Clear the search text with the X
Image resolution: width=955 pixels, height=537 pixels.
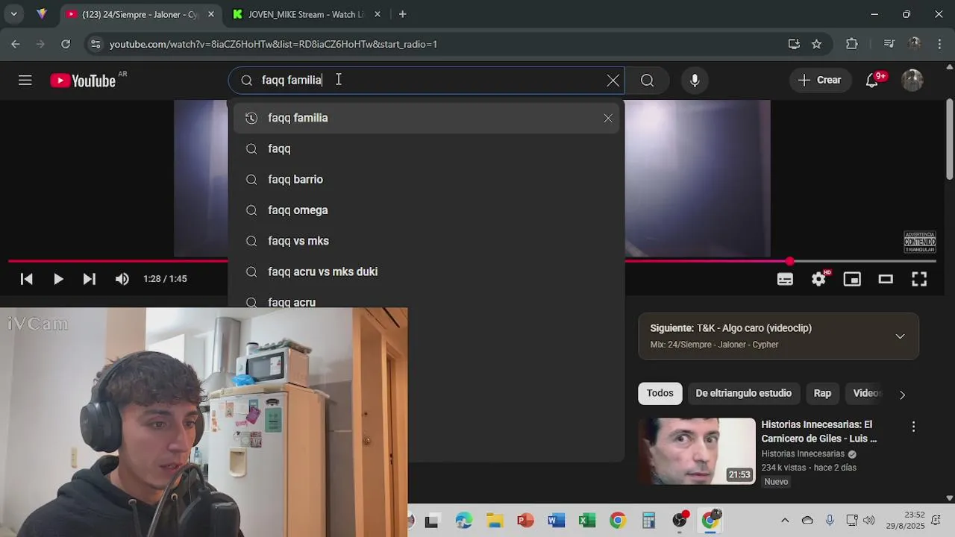coord(613,81)
